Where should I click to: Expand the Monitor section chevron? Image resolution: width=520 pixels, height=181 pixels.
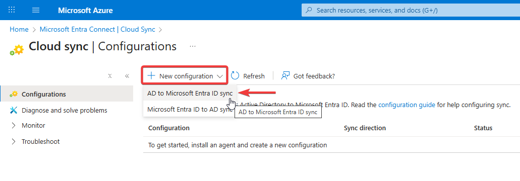pyautogui.click(x=14, y=126)
